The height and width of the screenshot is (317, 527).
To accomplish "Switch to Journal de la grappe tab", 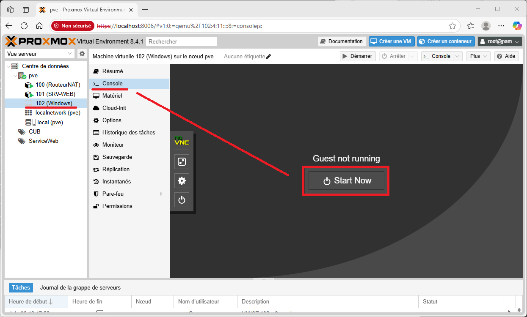I will pos(80,288).
